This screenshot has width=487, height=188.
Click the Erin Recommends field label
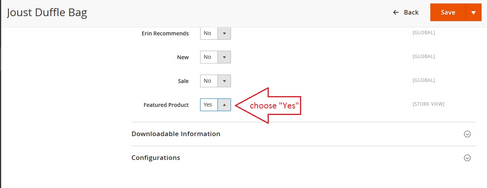[165, 33]
